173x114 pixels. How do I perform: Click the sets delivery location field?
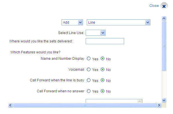105,41
